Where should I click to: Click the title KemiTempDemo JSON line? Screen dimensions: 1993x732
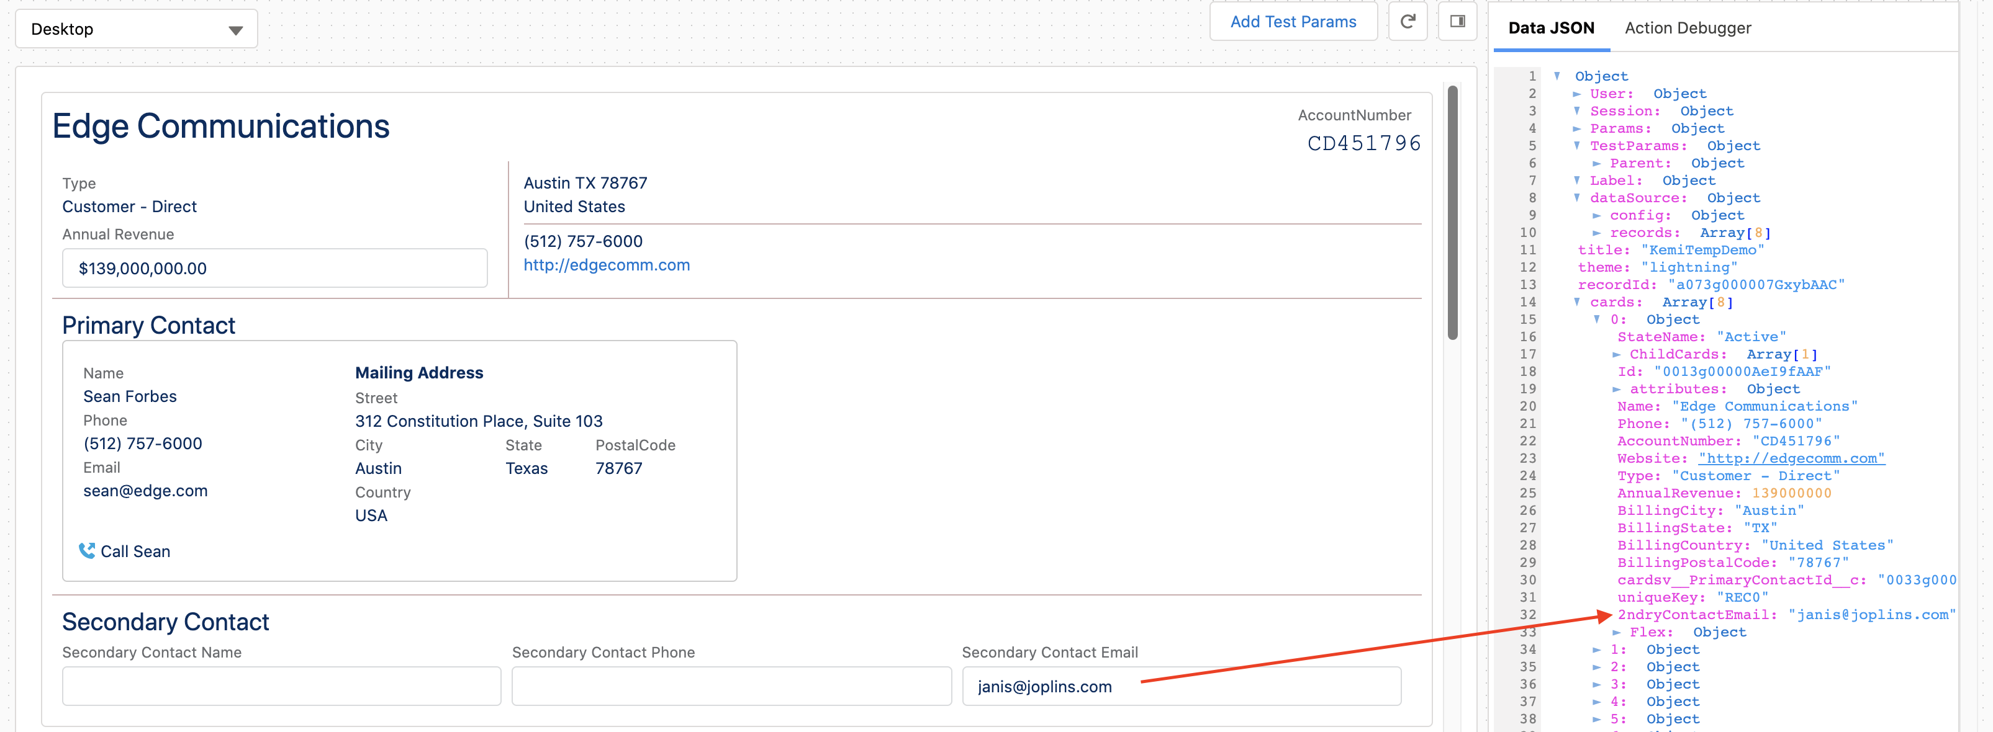click(x=1671, y=249)
